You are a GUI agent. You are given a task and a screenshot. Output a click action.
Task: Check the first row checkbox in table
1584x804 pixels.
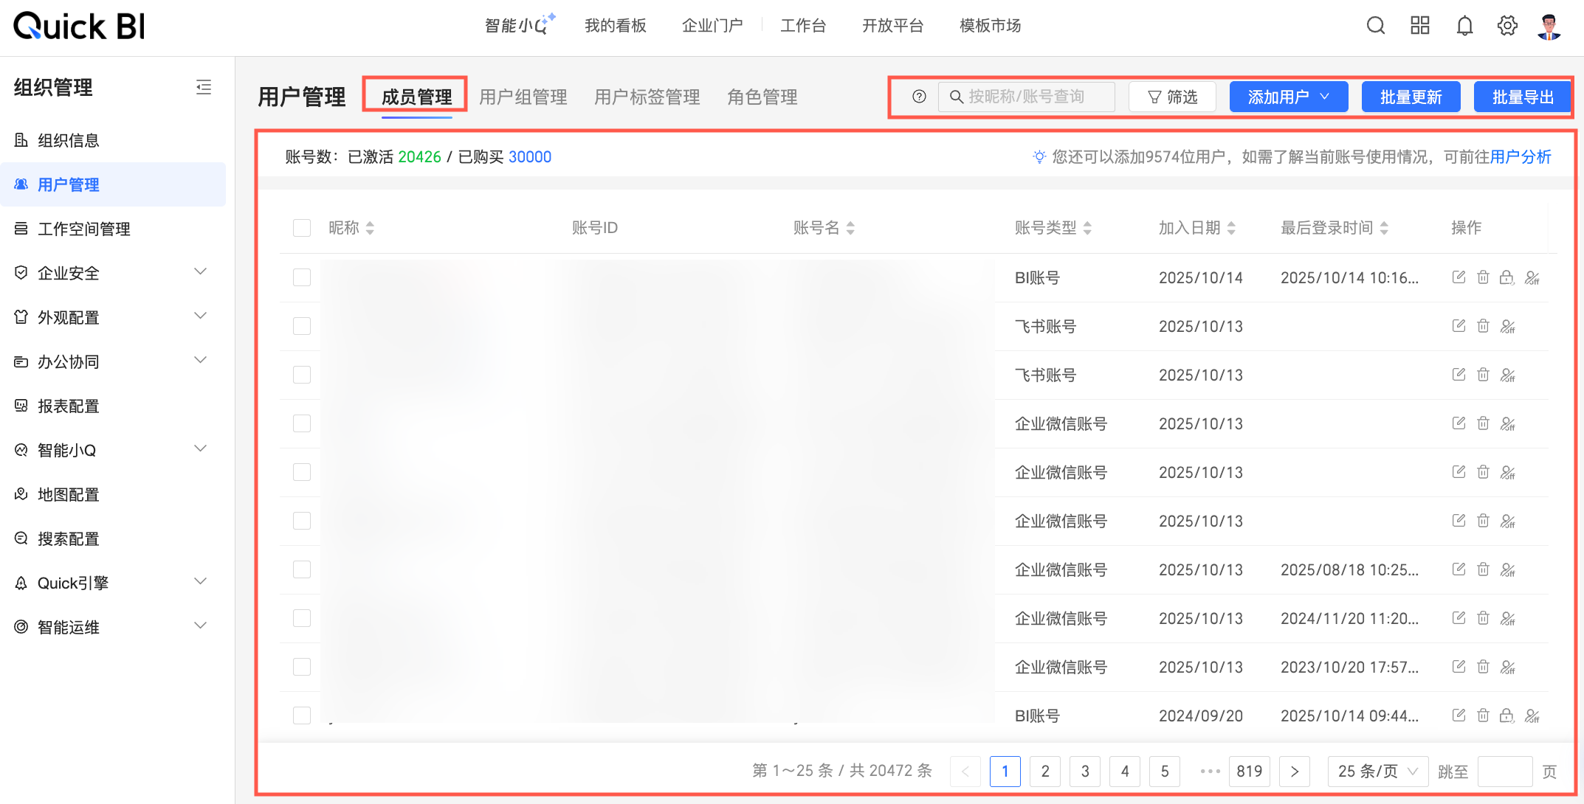click(x=302, y=277)
